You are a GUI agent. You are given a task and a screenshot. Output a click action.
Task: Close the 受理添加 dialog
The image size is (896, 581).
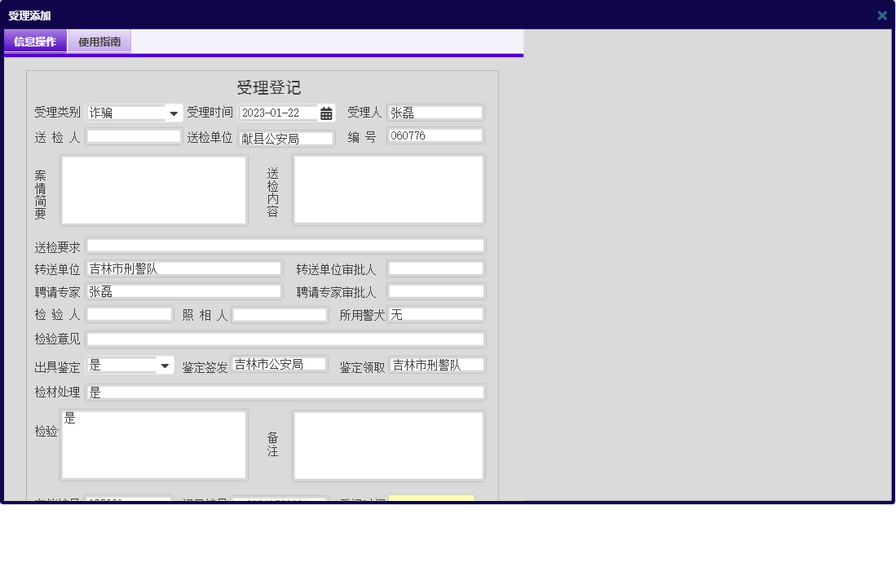pyautogui.click(x=881, y=15)
